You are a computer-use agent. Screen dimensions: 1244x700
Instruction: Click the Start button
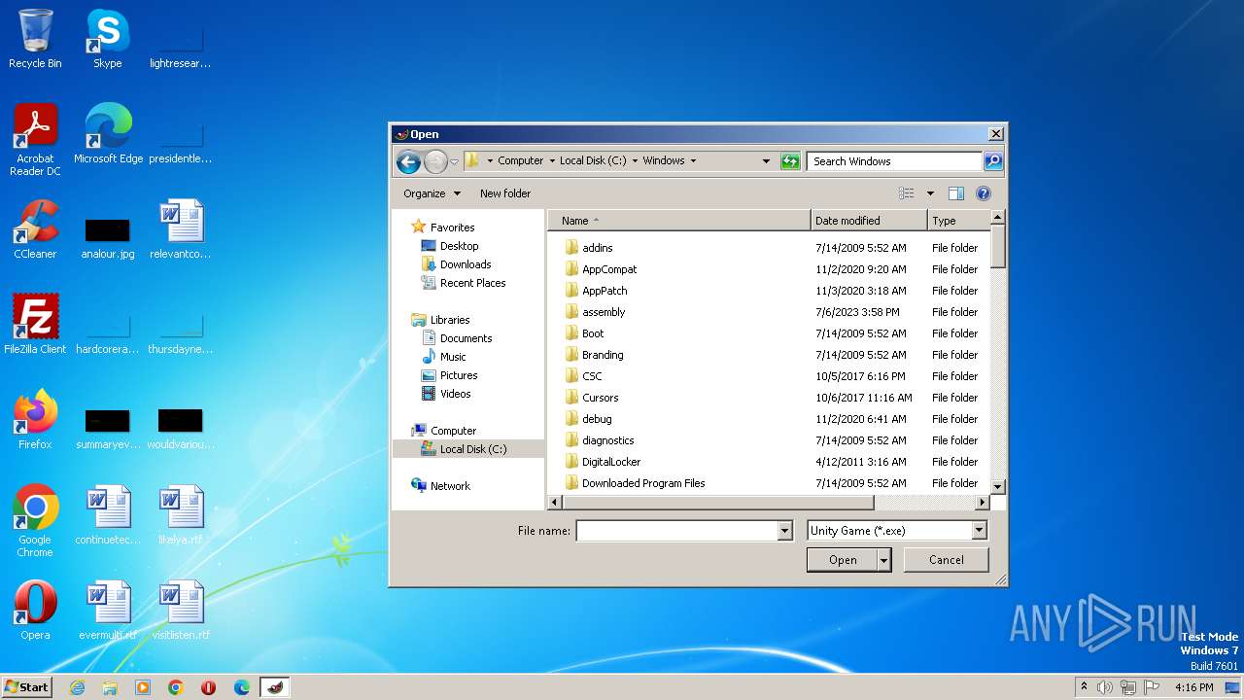point(26,687)
